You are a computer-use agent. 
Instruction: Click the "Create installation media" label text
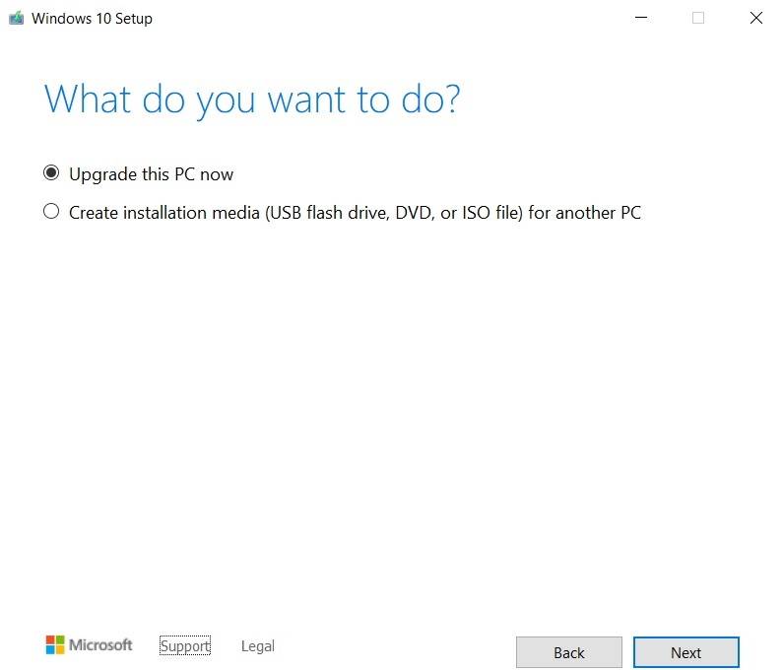[163, 213]
